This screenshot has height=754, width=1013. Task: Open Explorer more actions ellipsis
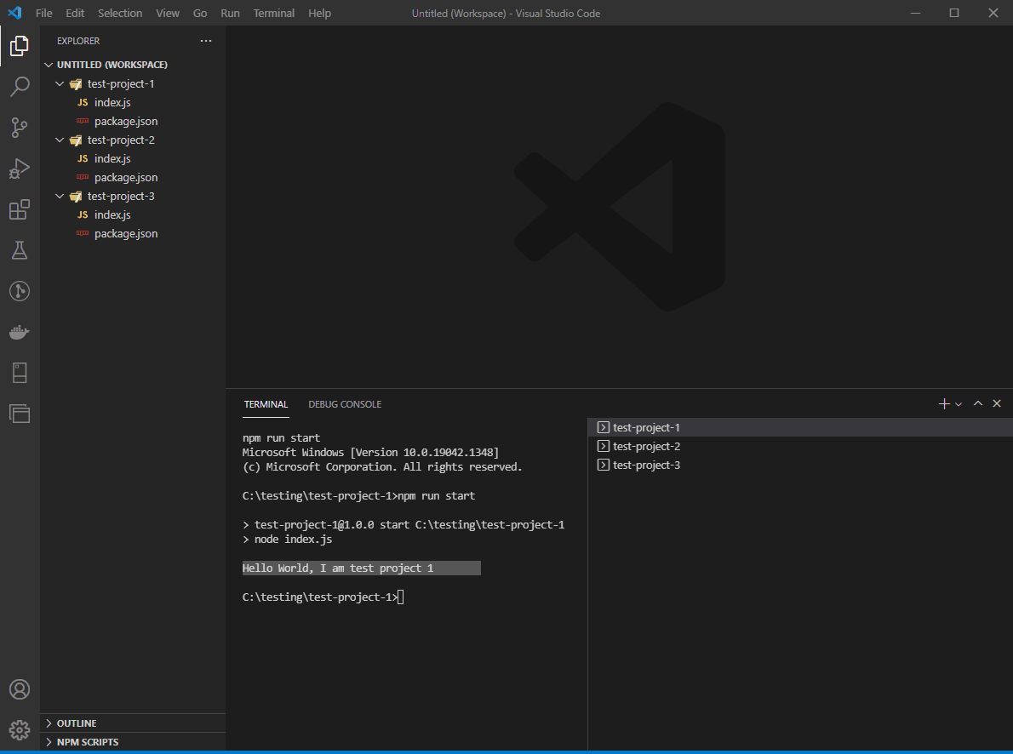(x=205, y=41)
